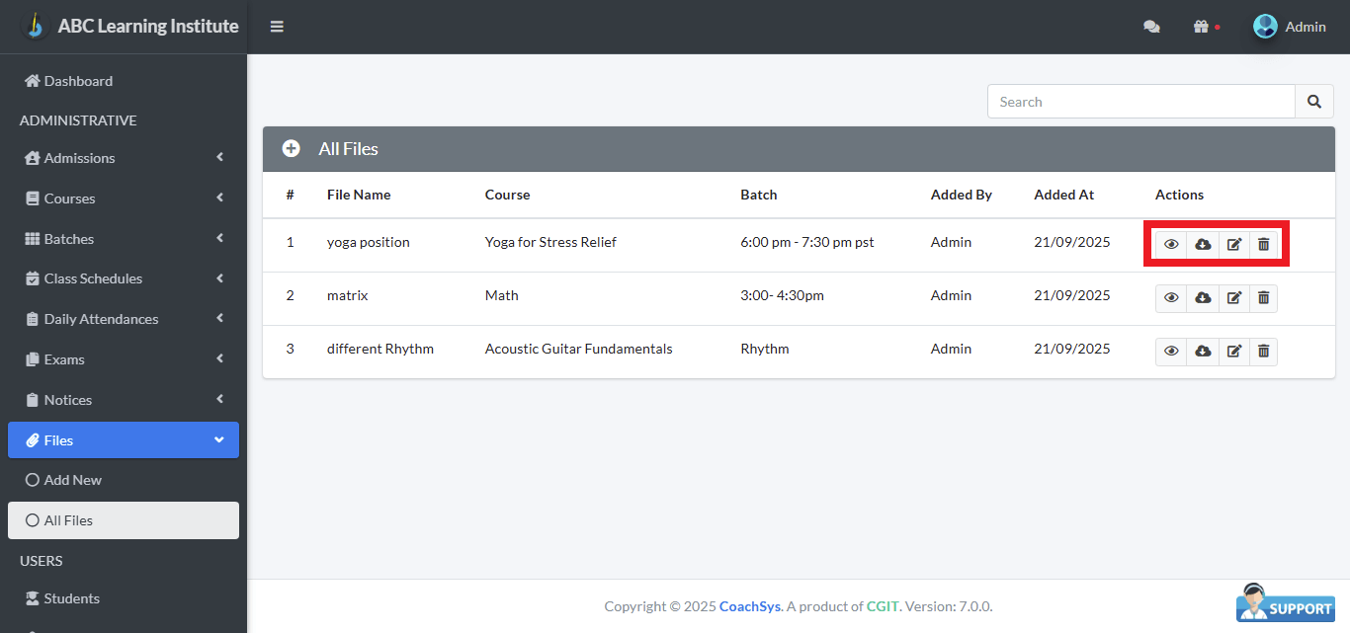
Task: Download the yoga position file
Action: 1203,244
